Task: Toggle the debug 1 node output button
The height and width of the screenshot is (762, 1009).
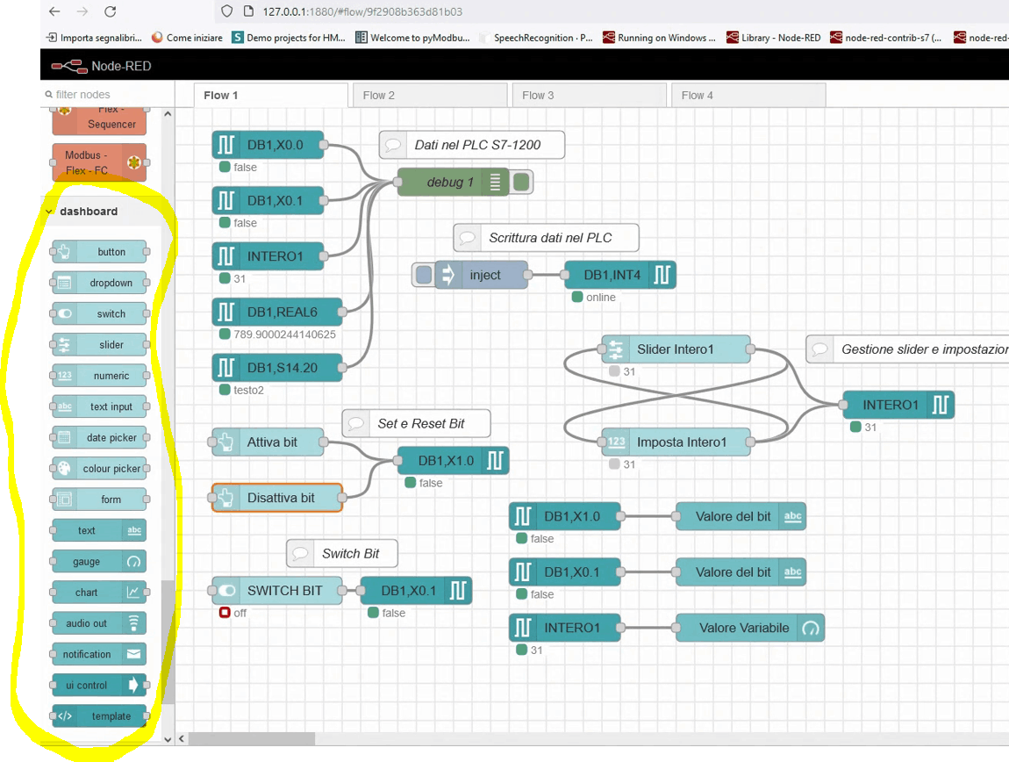Action: click(x=522, y=183)
